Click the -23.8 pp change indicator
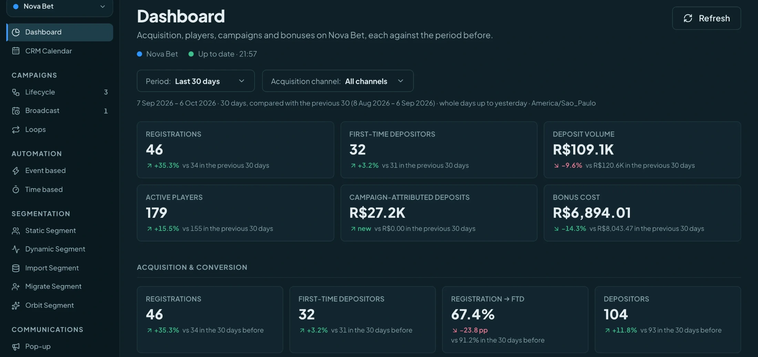Viewport: 758px width, 357px height. 470,330
